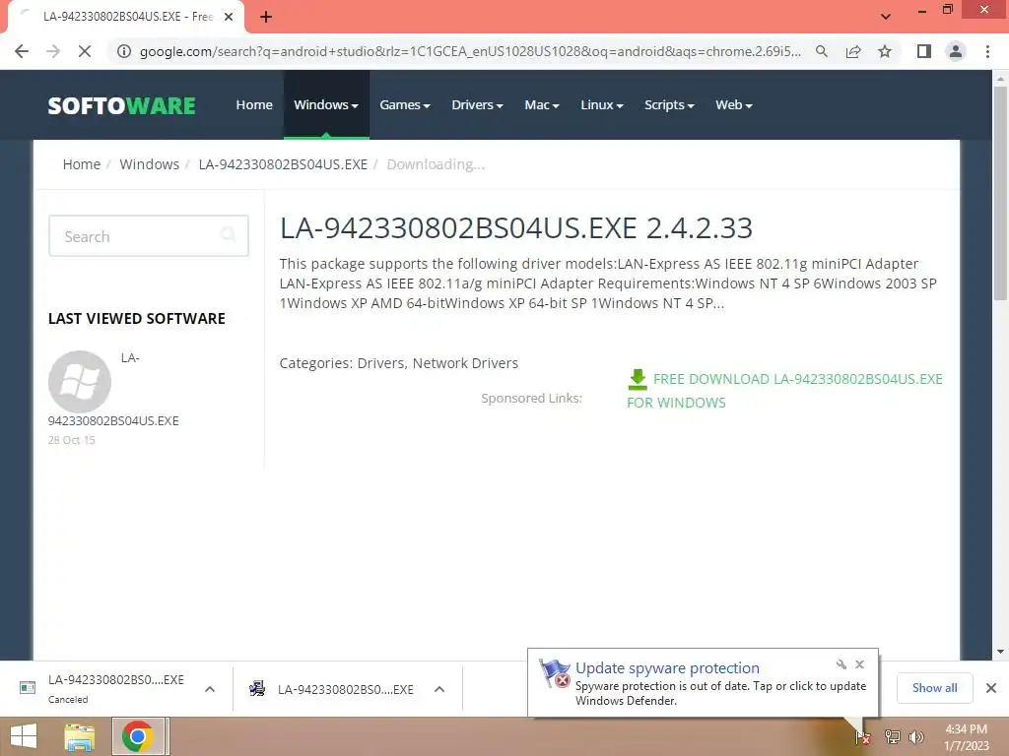
Task: Open the Windows Start button
Action: coord(24,736)
